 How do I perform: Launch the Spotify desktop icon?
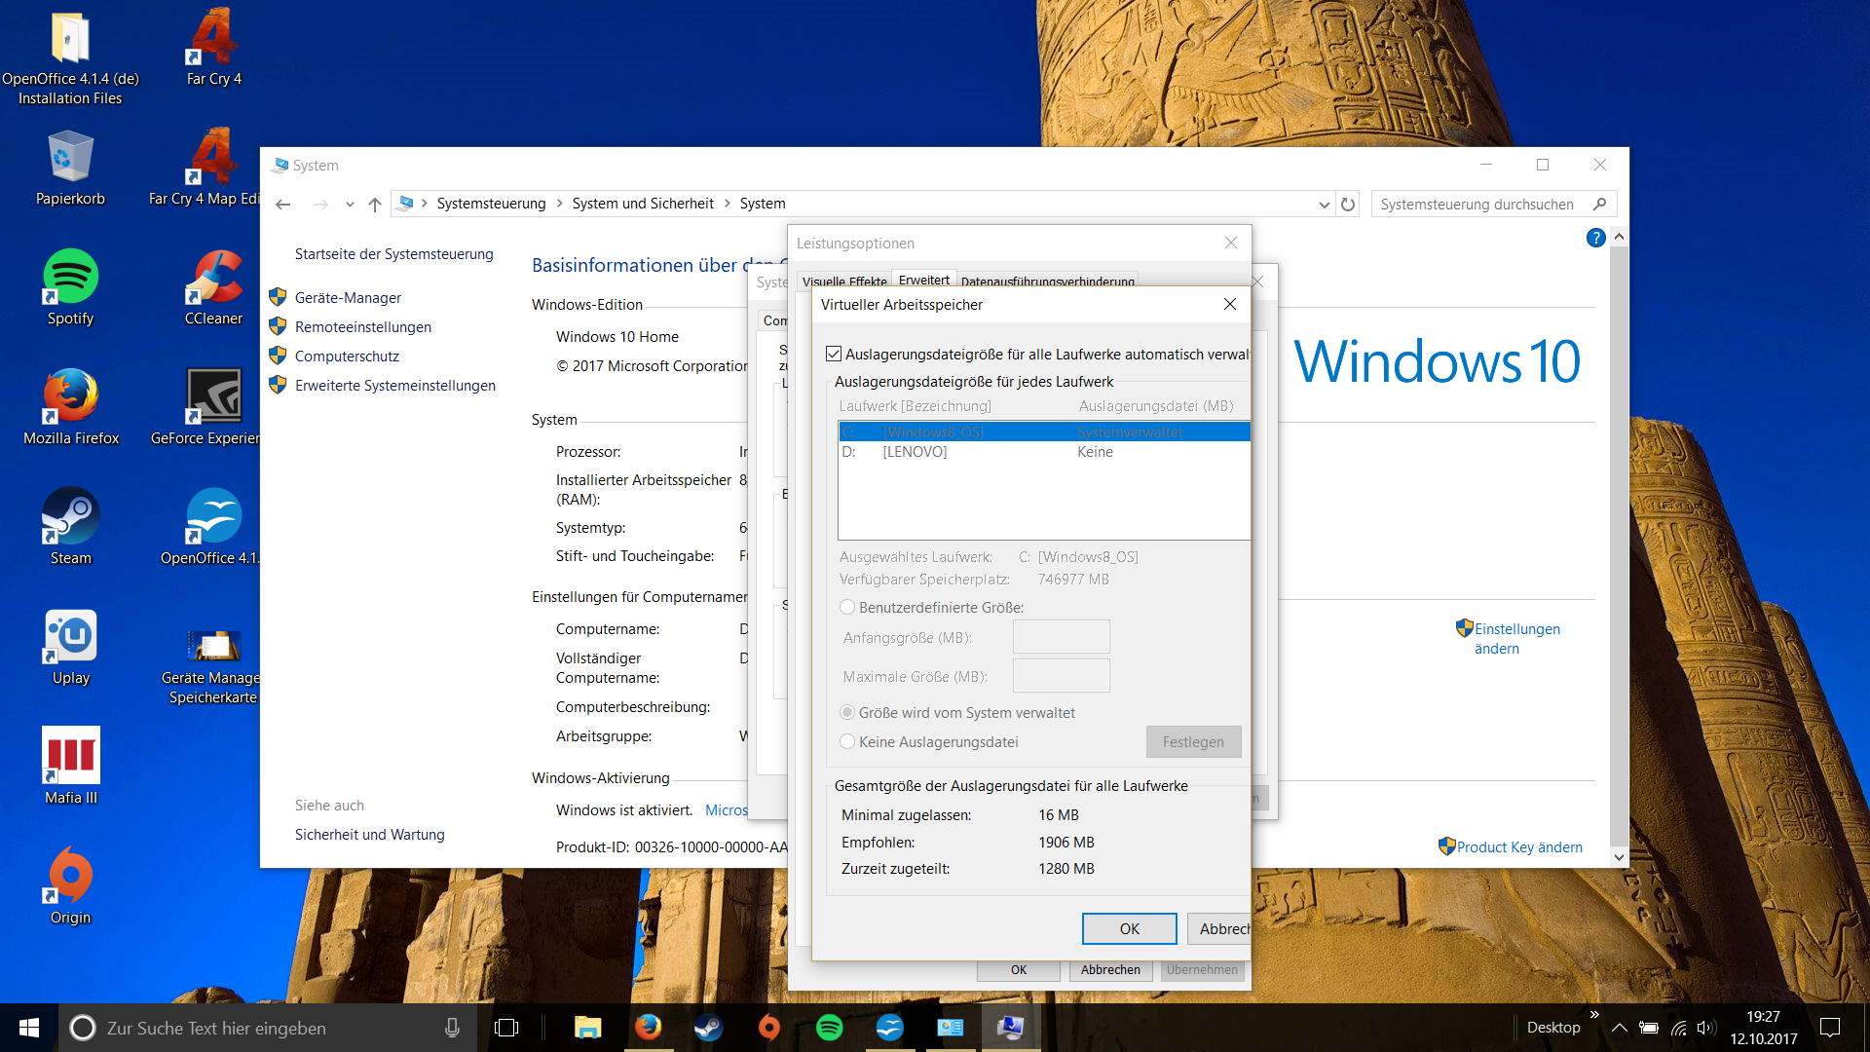point(70,278)
